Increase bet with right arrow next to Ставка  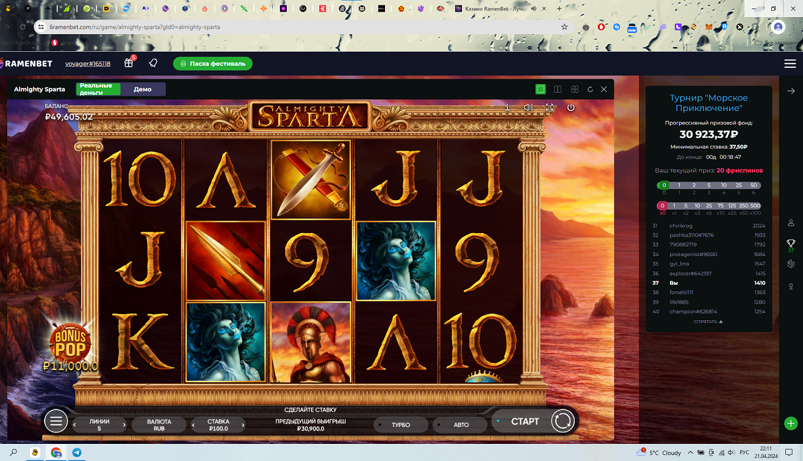[243, 425]
